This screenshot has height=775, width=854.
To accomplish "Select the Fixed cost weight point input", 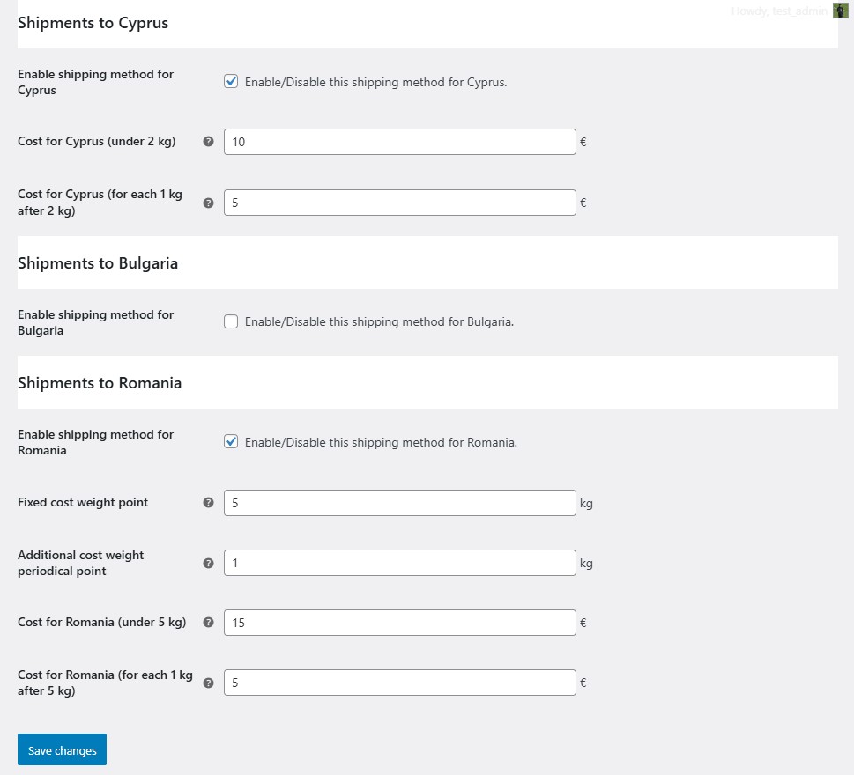I will pyautogui.click(x=400, y=503).
